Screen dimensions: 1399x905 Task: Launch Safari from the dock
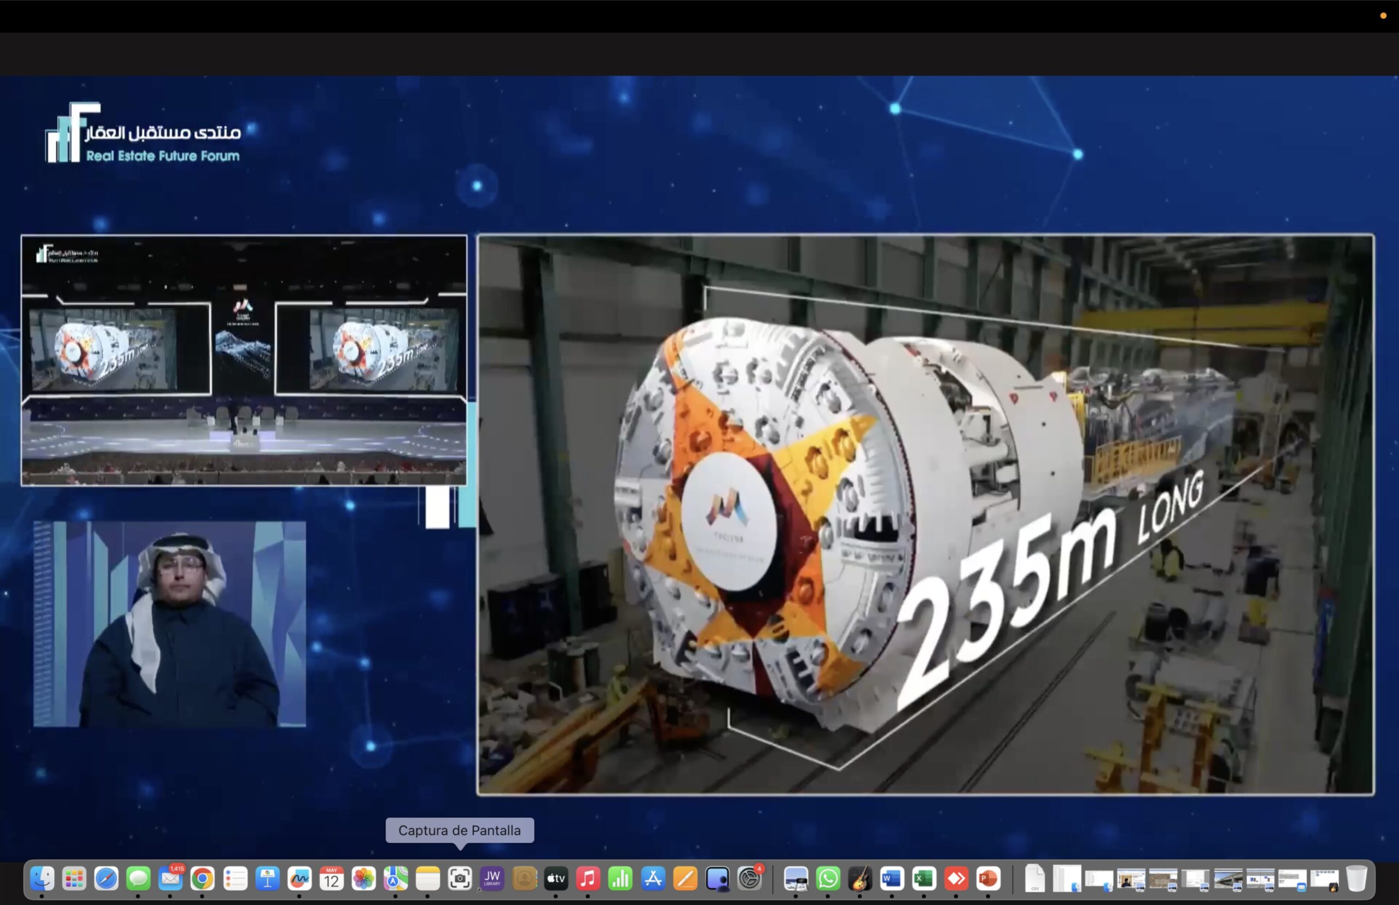pos(107,879)
